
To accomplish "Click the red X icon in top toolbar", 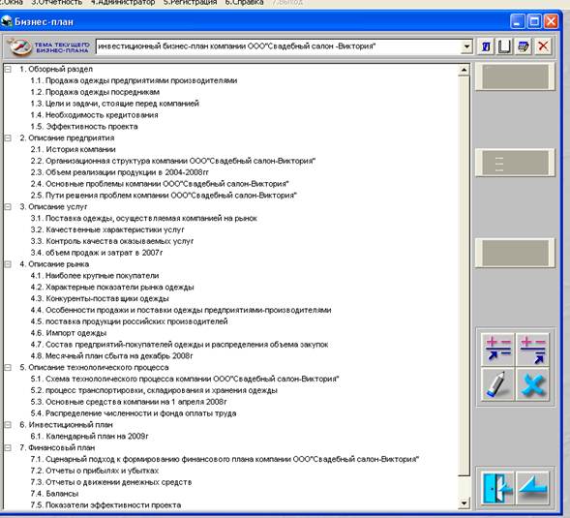I will point(543,46).
